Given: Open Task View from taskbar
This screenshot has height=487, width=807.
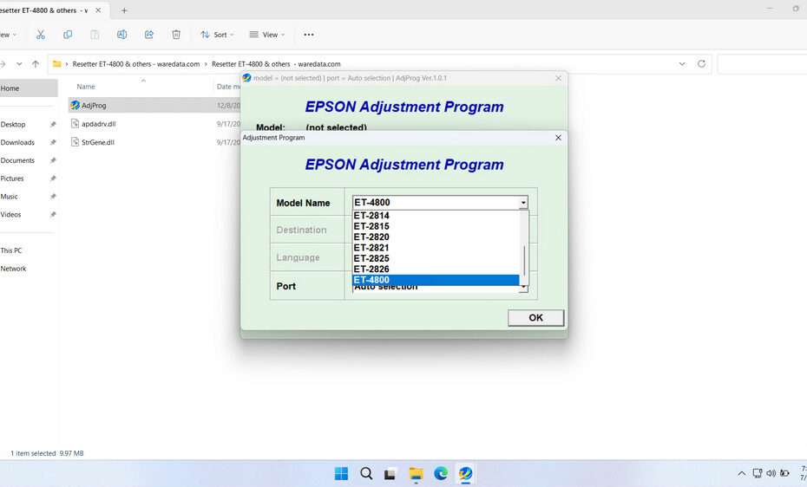Looking at the screenshot, I should tap(390, 473).
